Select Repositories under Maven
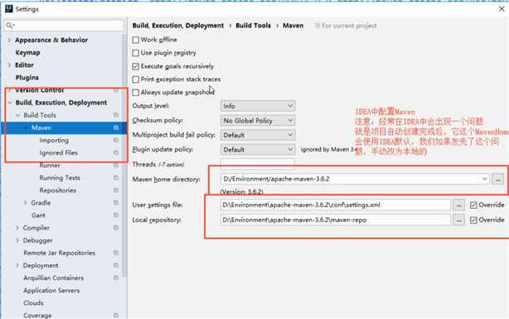 point(58,191)
